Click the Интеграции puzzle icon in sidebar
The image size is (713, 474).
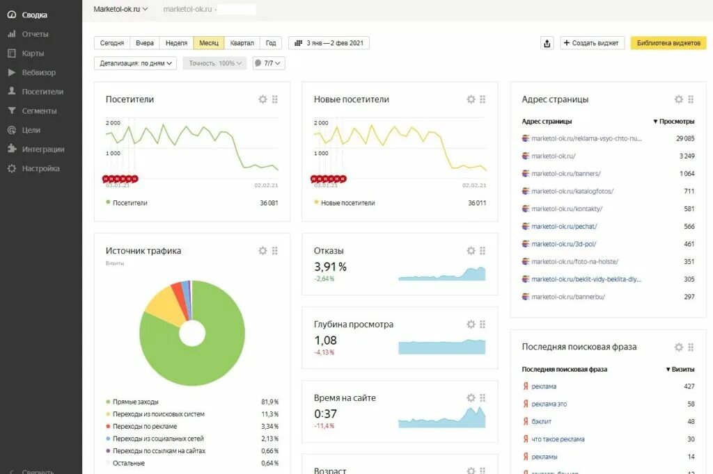(11, 149)
